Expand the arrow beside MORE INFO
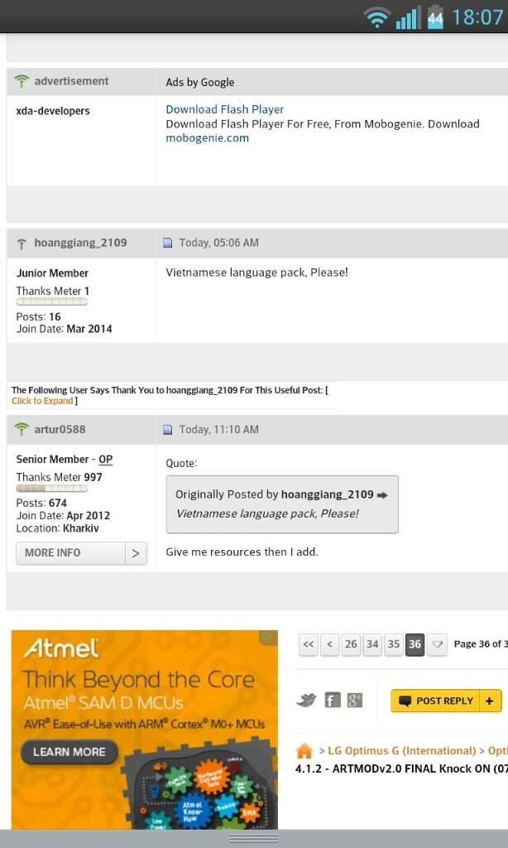Viewport: 508px width, 848px height. coord(136,553)
